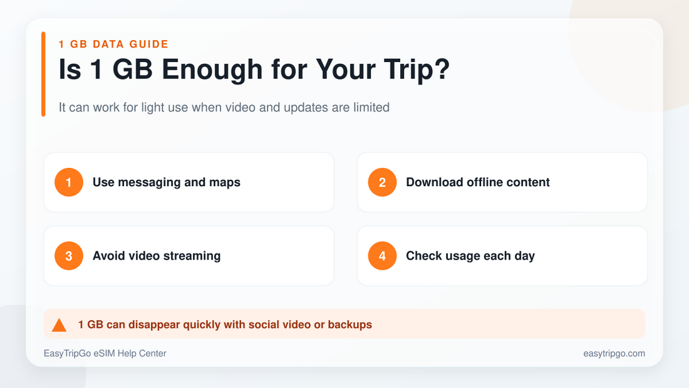Screen dimensions: 689x388
Task: Select 'Check usage each day' text
Action: coord(470,256)
